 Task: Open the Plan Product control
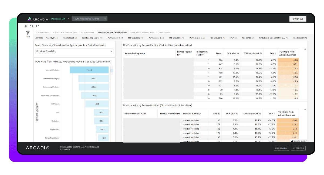tap(70, 38)
